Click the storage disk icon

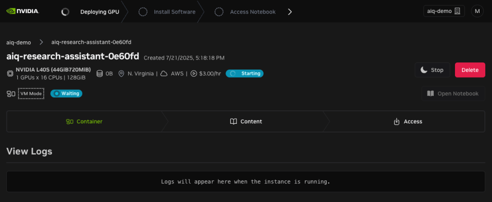click(x=100, y=73)
